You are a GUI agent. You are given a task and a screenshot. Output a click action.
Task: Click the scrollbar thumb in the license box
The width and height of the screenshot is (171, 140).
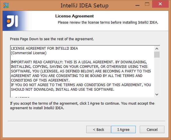tap(157, 54)
